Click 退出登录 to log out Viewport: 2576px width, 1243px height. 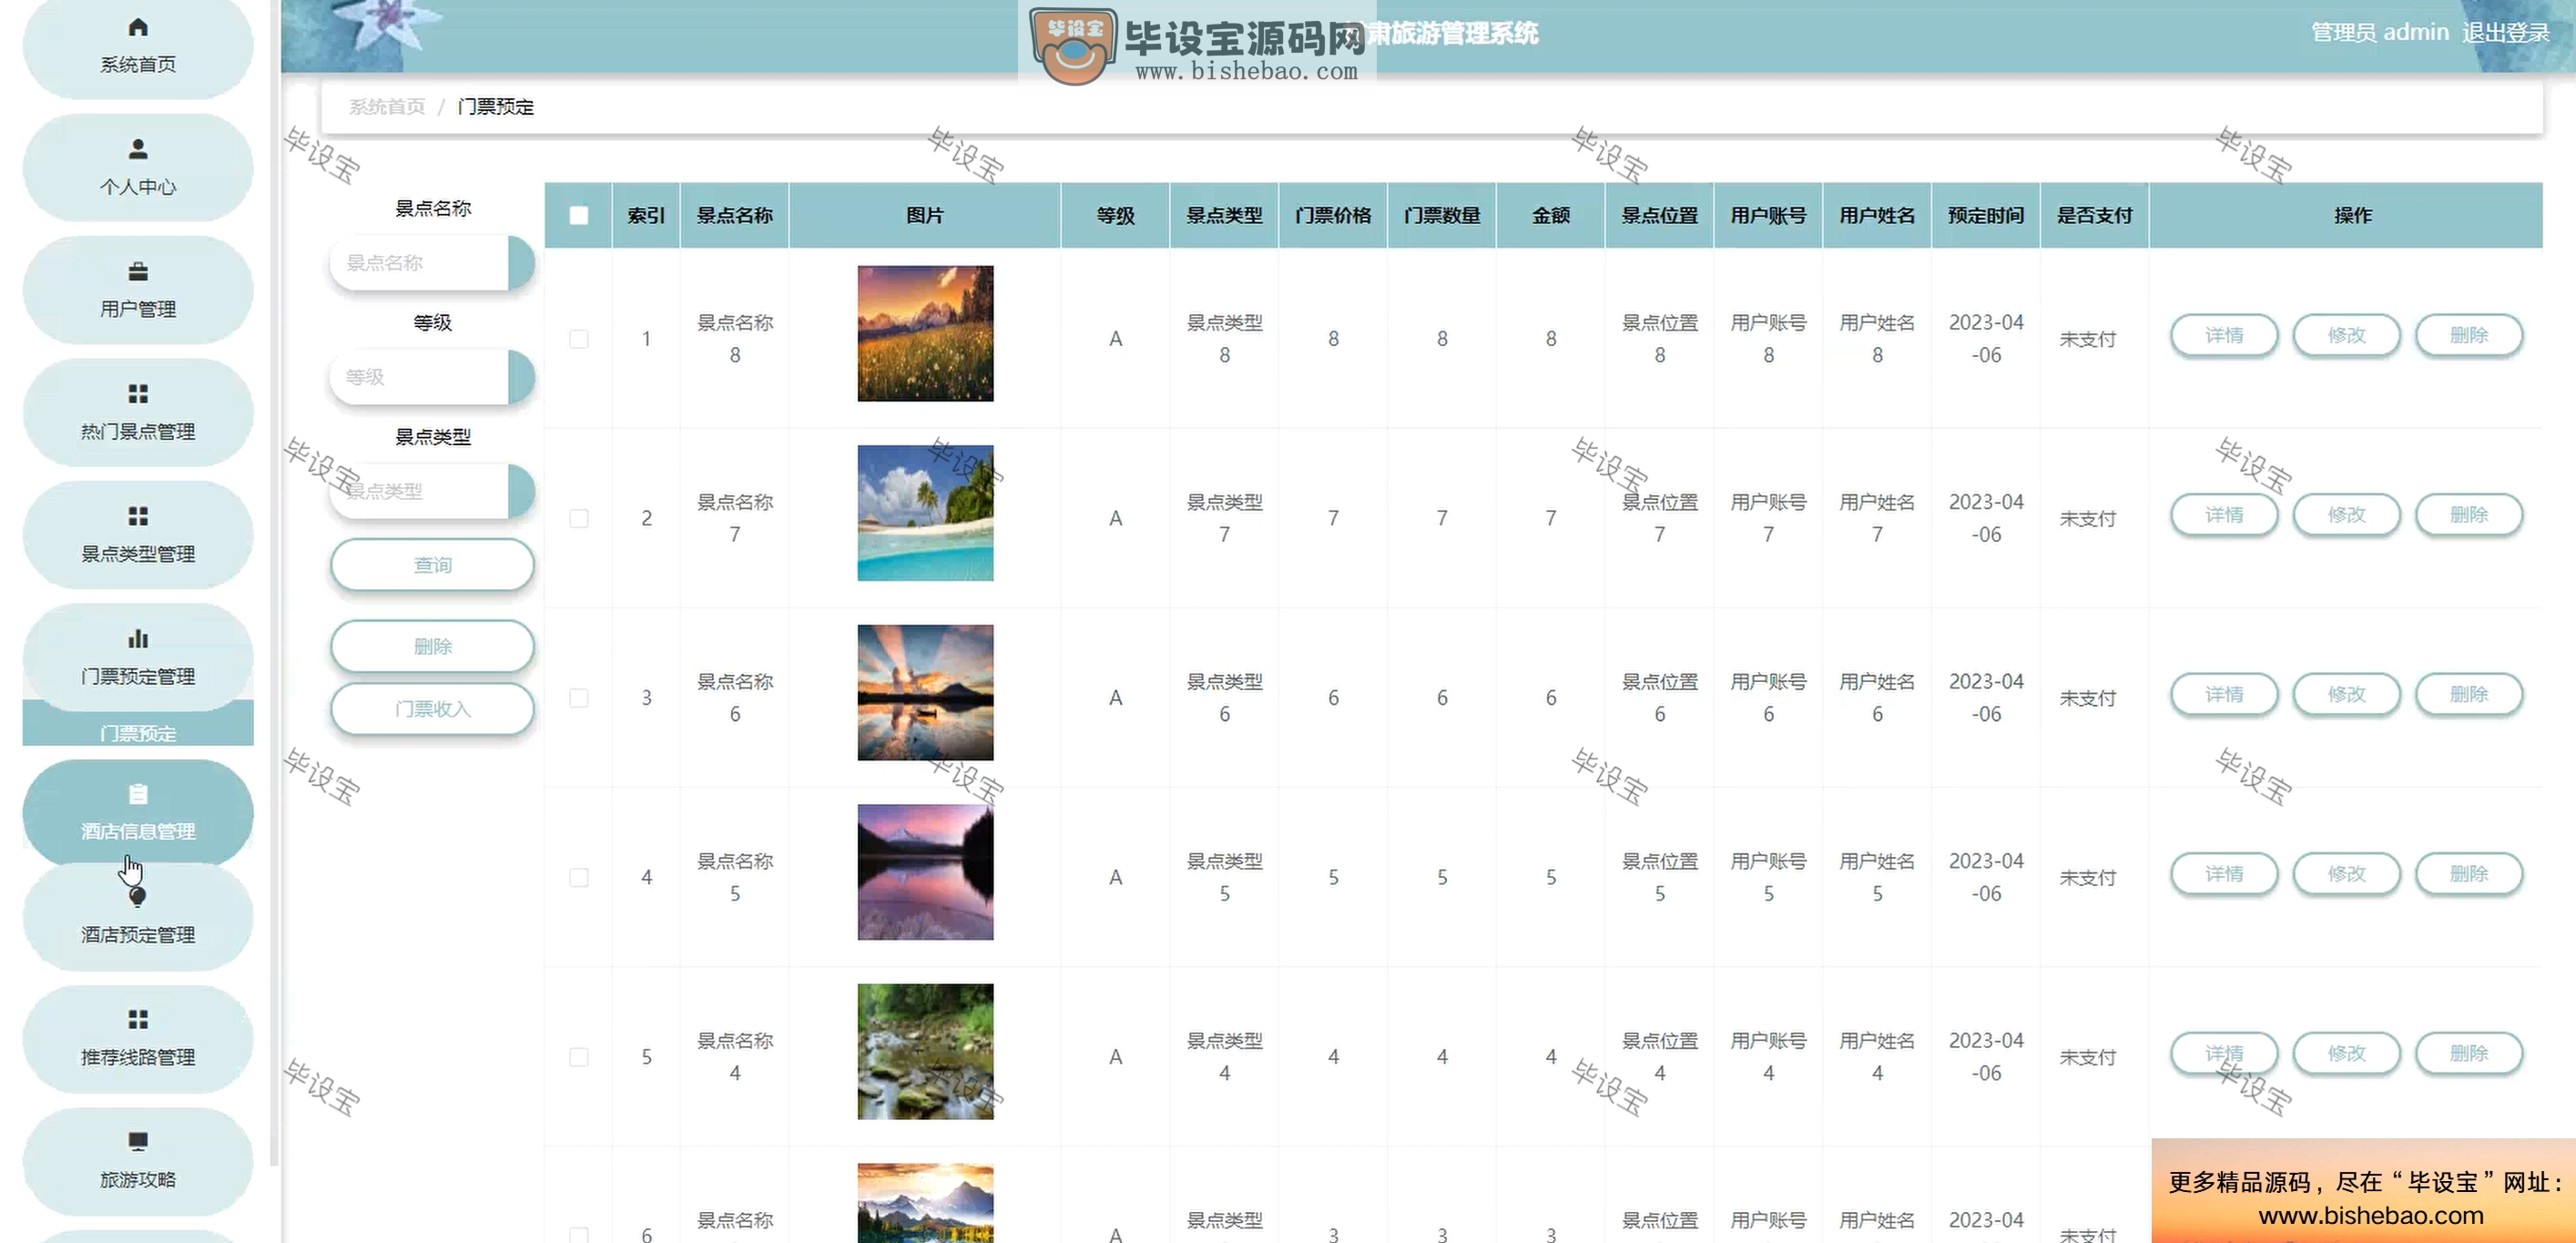coord(2506,33)
